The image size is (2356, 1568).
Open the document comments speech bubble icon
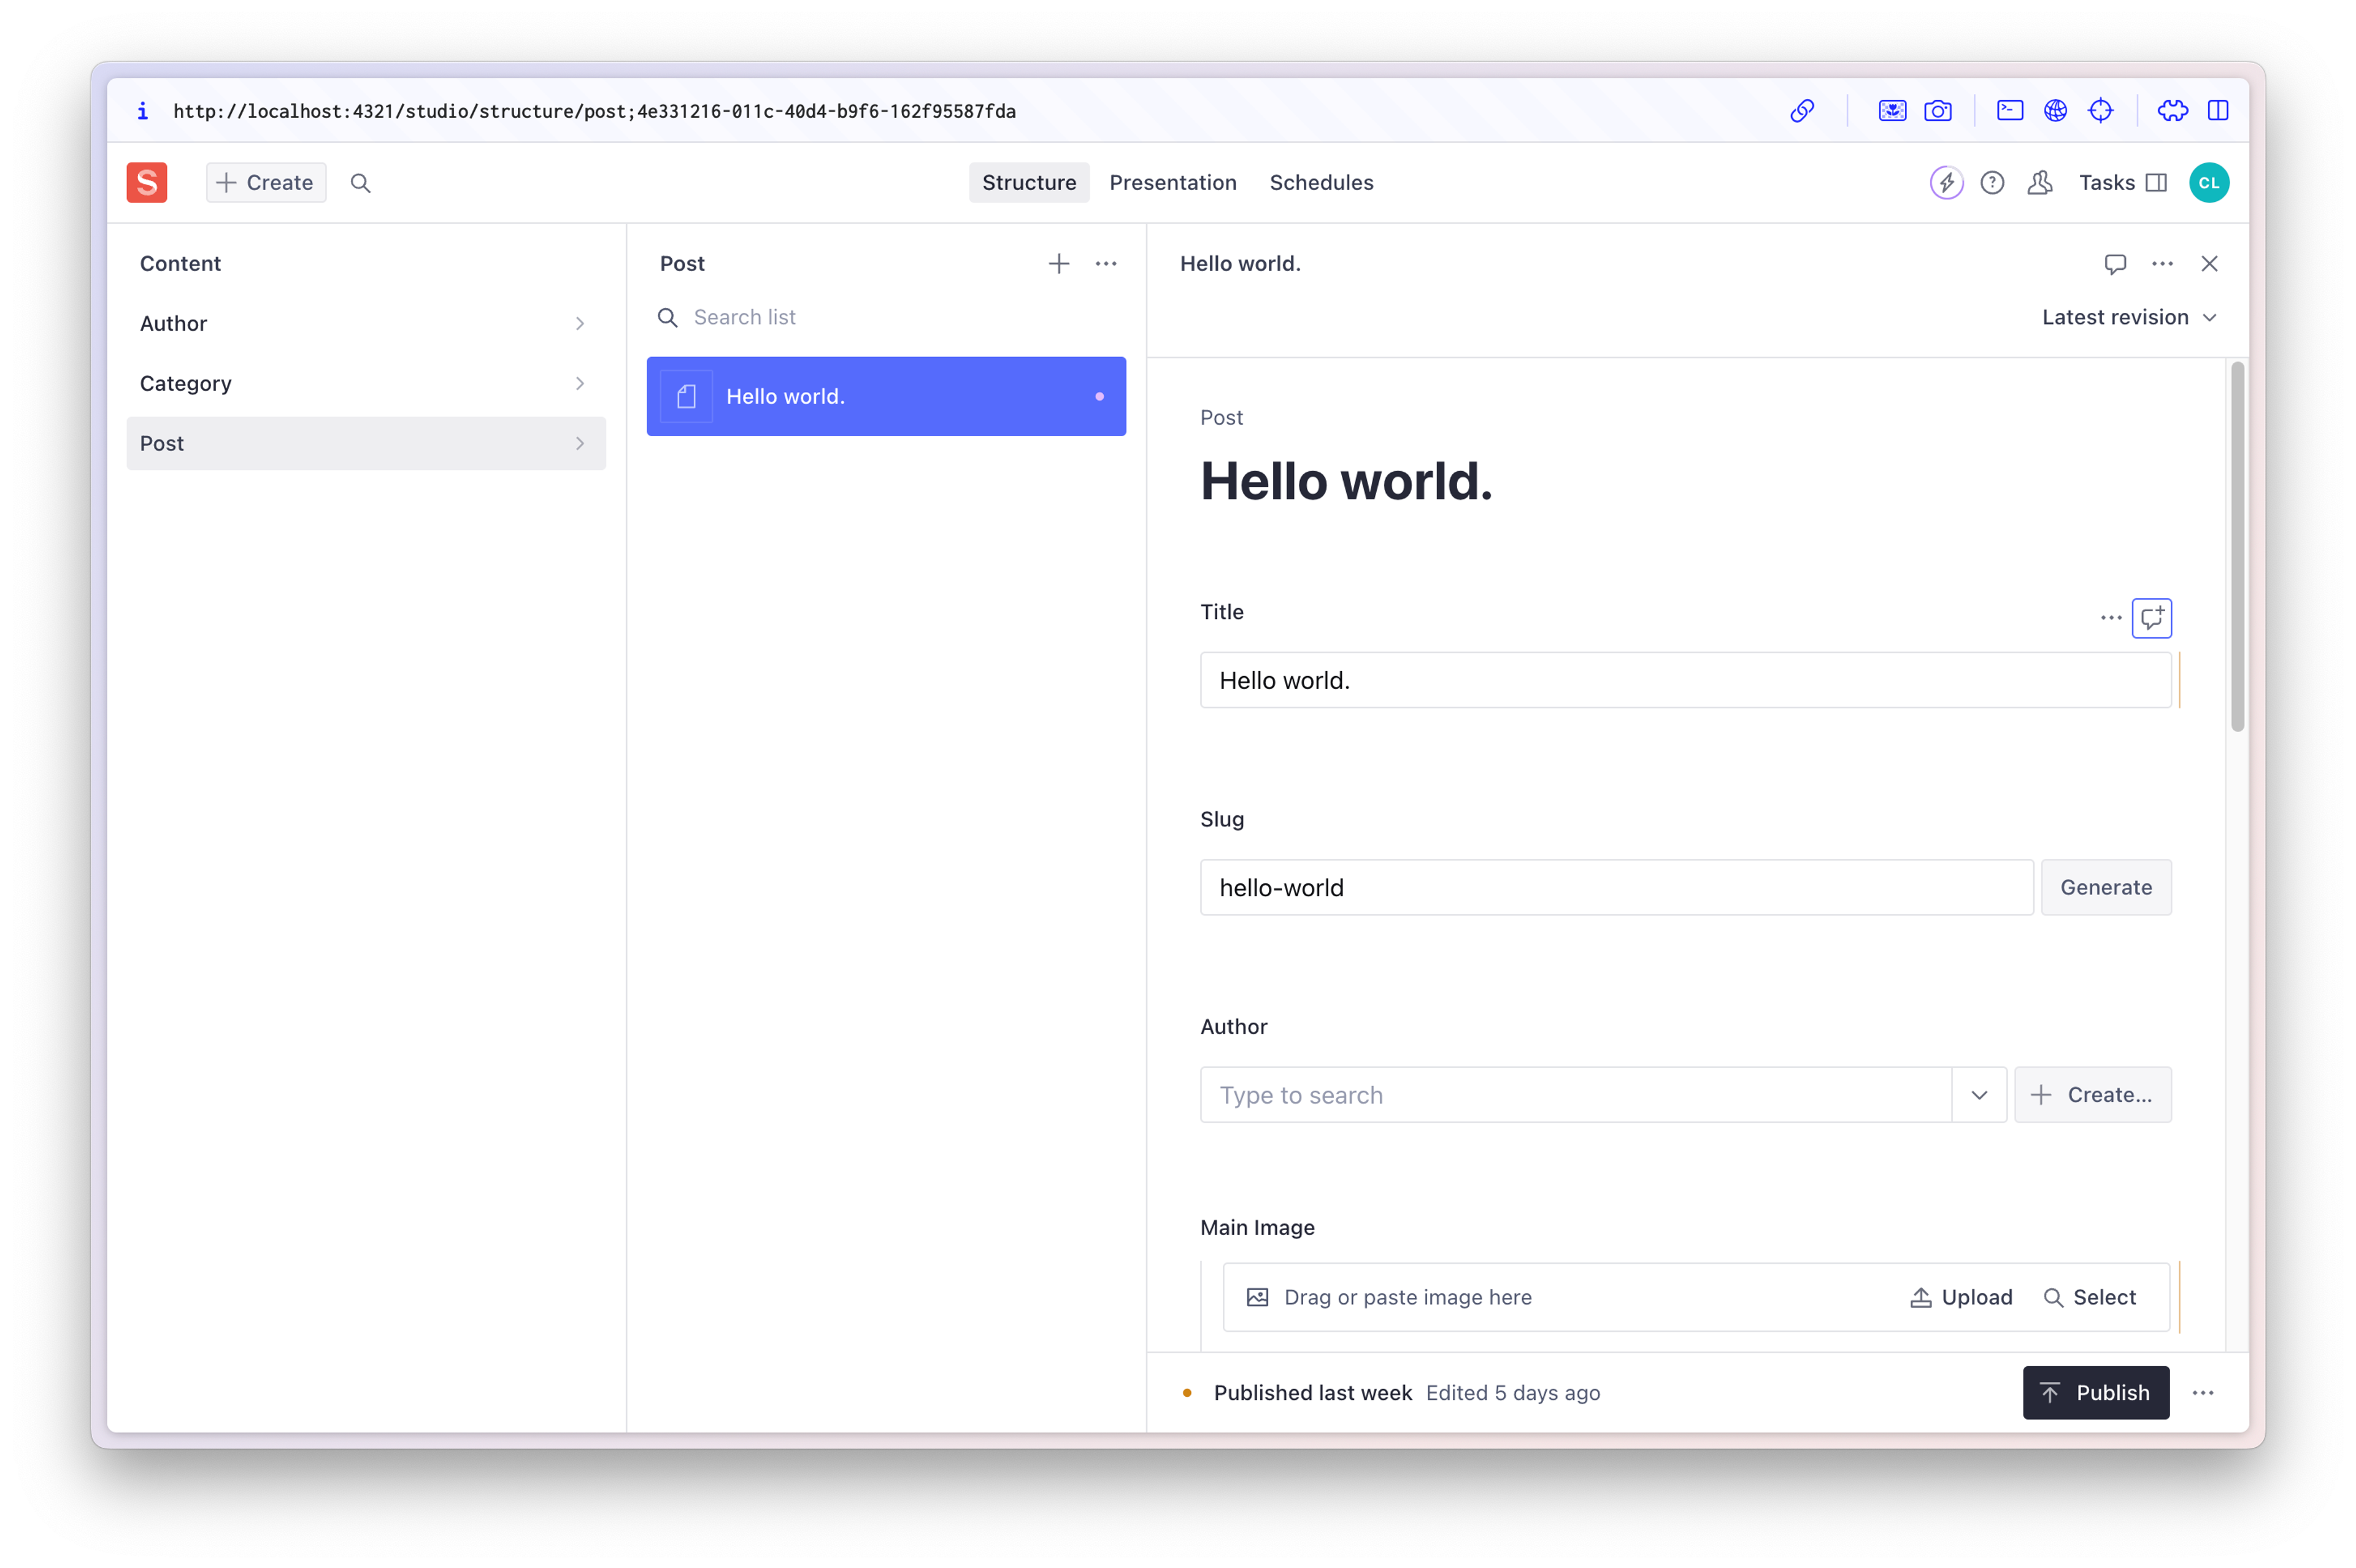2114,264
